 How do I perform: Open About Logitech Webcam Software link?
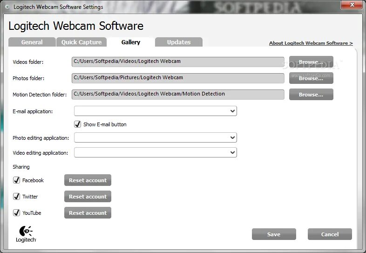tap(311, 43)
